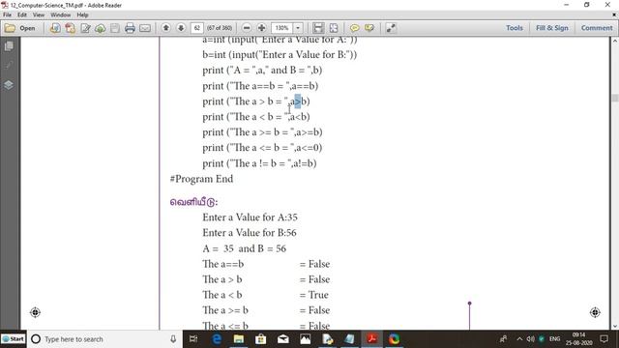Open the Fill & Sign pane

[x=552, y=28]
